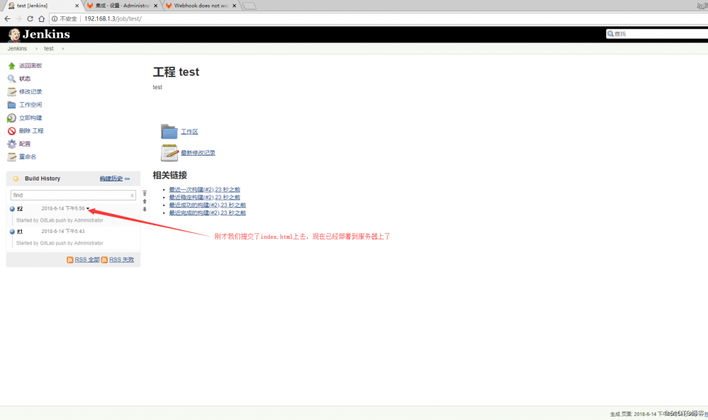Click test in the breadcrumb
708x420 pixels.
pos(49,49)
